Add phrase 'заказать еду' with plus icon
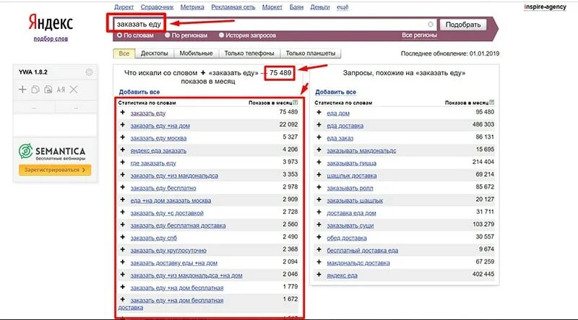Viewport: 578px width, 320px height. pos(123,113)
